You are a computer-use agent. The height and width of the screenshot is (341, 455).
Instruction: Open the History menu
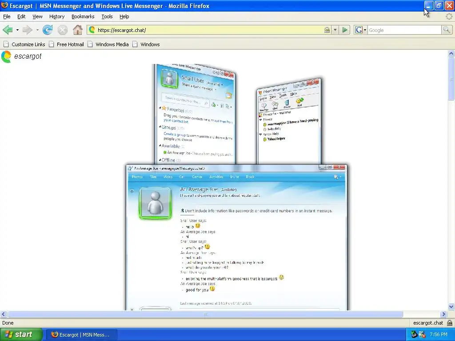(57, 16)
